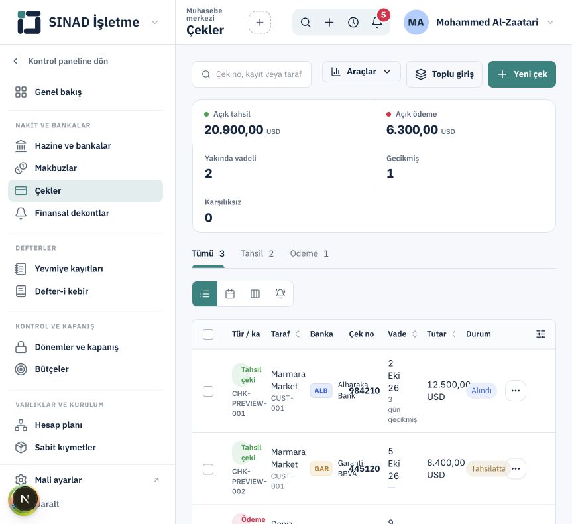Sort table by Vade column
The image size is (572, 524).
pos(402,334)
